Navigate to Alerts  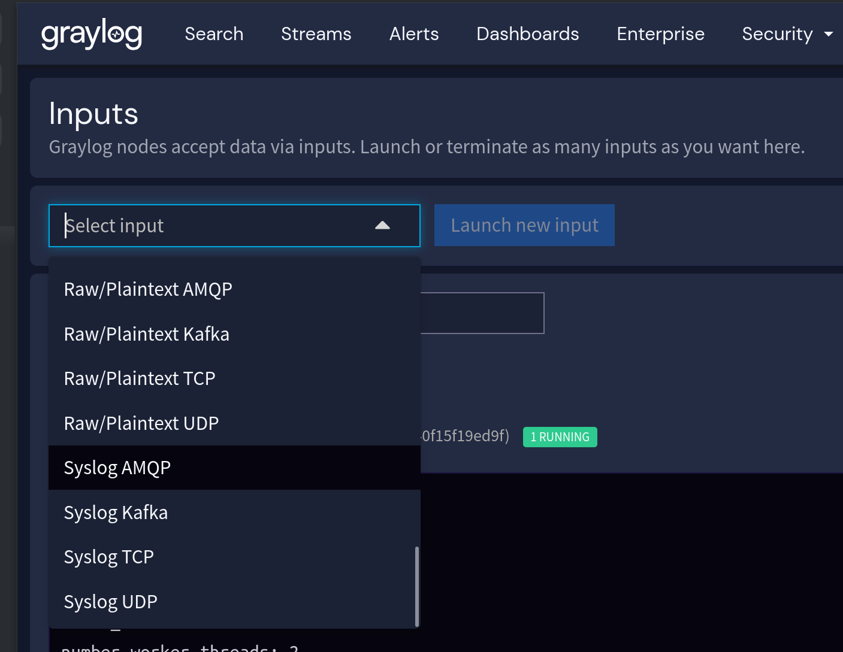pyautogui.click(x=414, y=34)
